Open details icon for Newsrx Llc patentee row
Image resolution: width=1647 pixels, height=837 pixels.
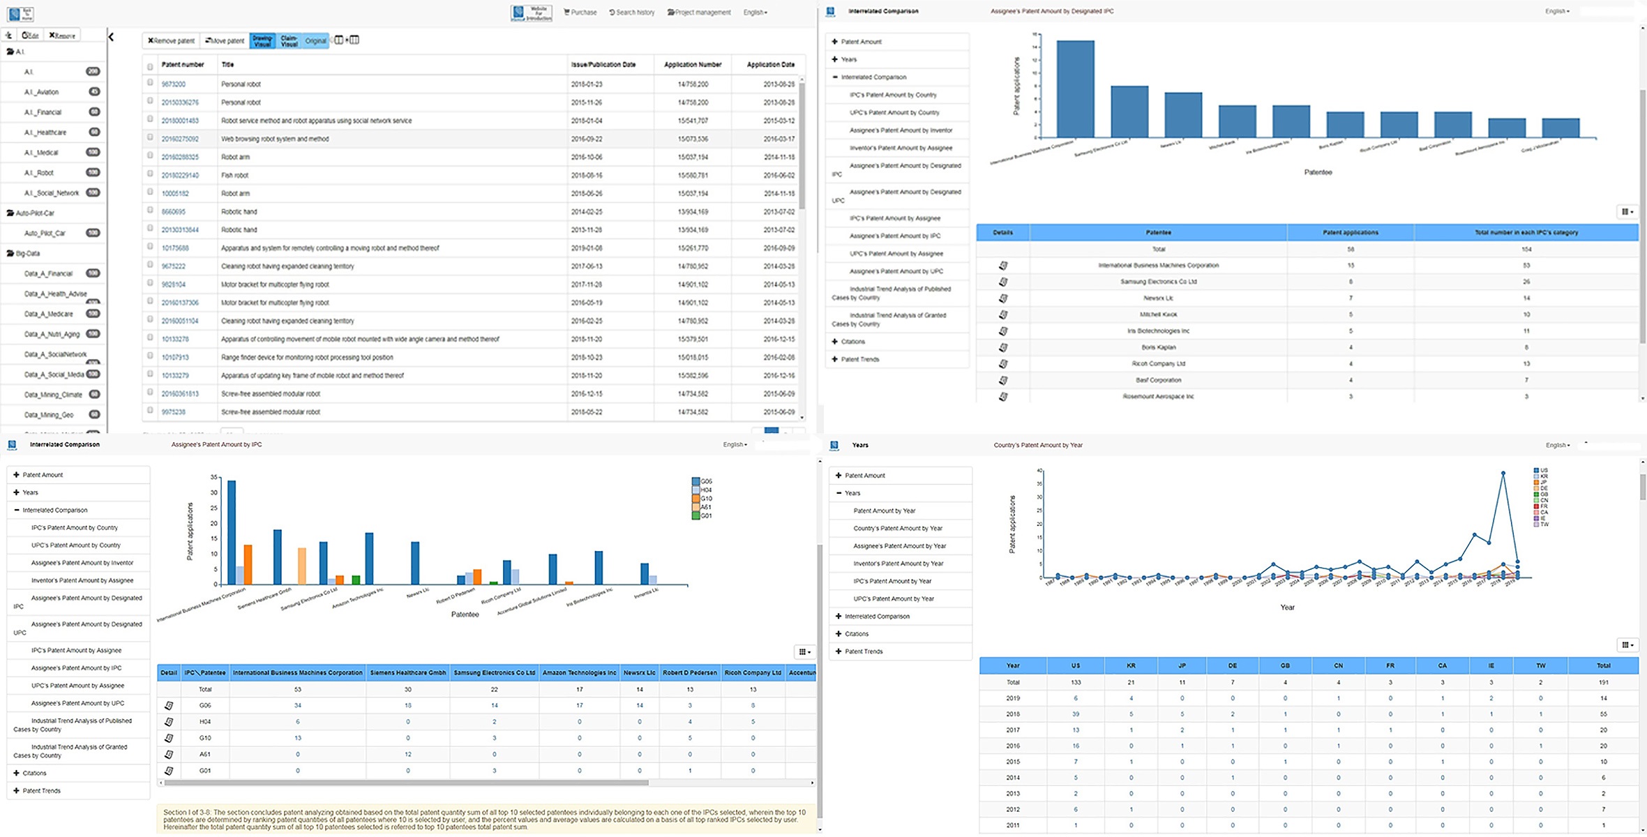1003,299
